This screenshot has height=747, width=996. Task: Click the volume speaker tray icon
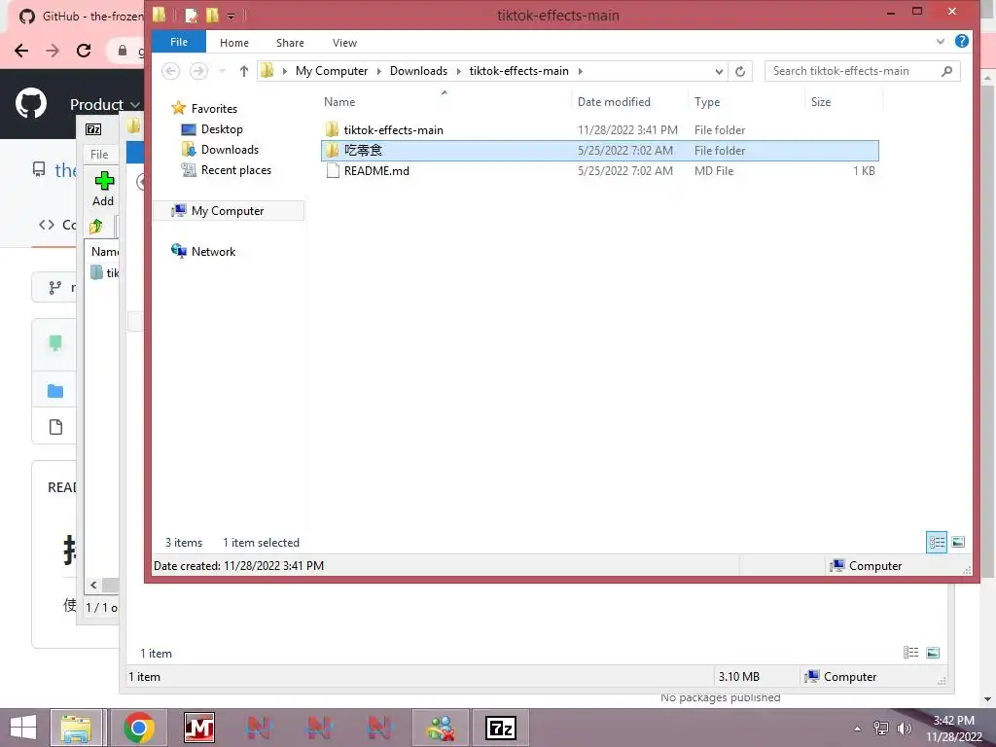[905, 729]
